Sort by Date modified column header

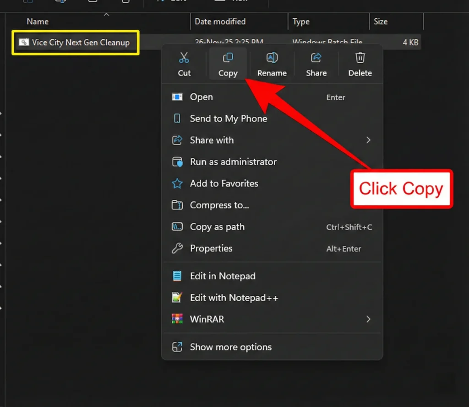pos(220,21)
